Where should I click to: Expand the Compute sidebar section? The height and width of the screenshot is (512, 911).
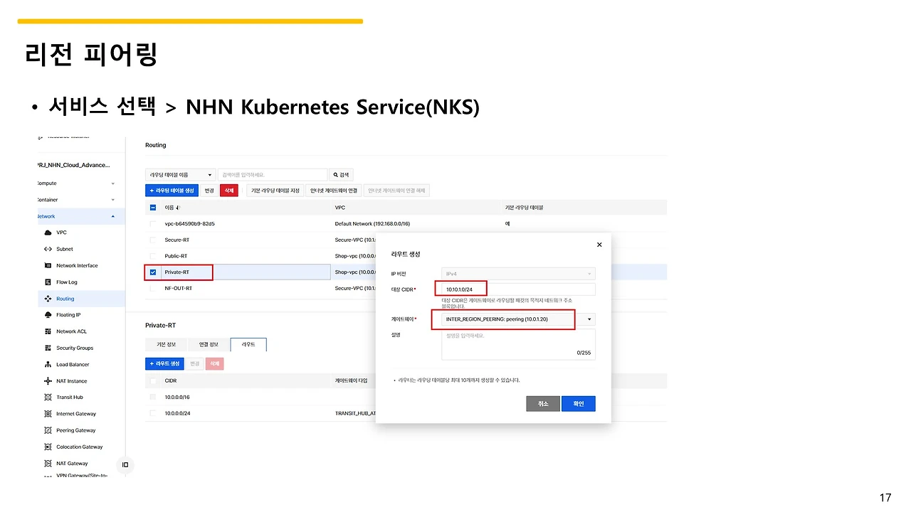[113, 183]
